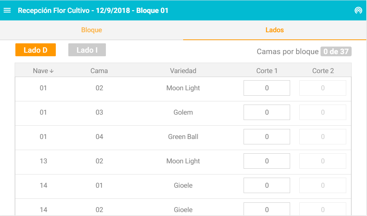Switch to the Bloque tab
This screenshot has height=216, width=367.
pyautogui.click(x=92, y=30)
